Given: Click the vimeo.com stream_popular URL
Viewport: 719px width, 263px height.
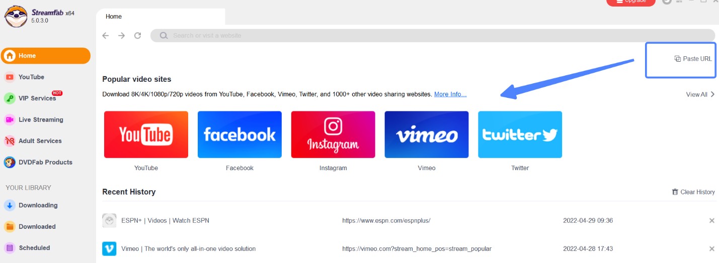Looking at the screenshot, I should 417,248.
